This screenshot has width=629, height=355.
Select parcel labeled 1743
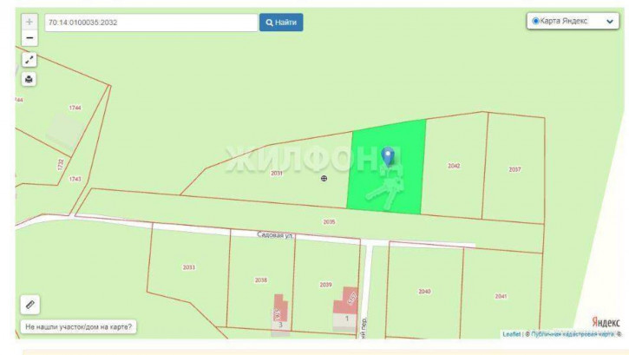pos(75,179)
